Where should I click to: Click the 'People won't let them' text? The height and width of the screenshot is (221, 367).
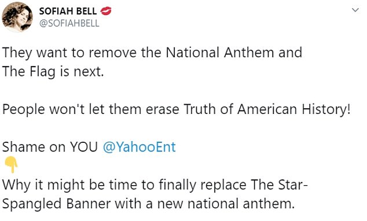[x=72, y=109]
